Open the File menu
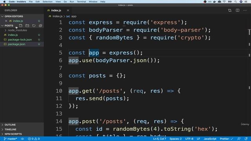Viewport: 251px width, 141px height. click(31, 2)
